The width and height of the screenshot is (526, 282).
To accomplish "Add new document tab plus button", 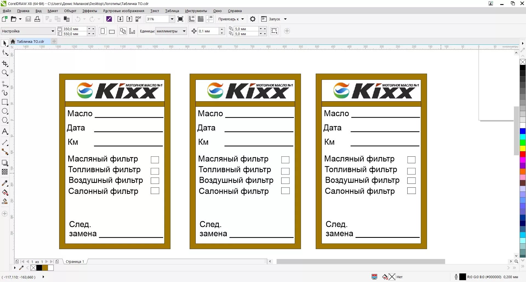I will tap(54, 41).
